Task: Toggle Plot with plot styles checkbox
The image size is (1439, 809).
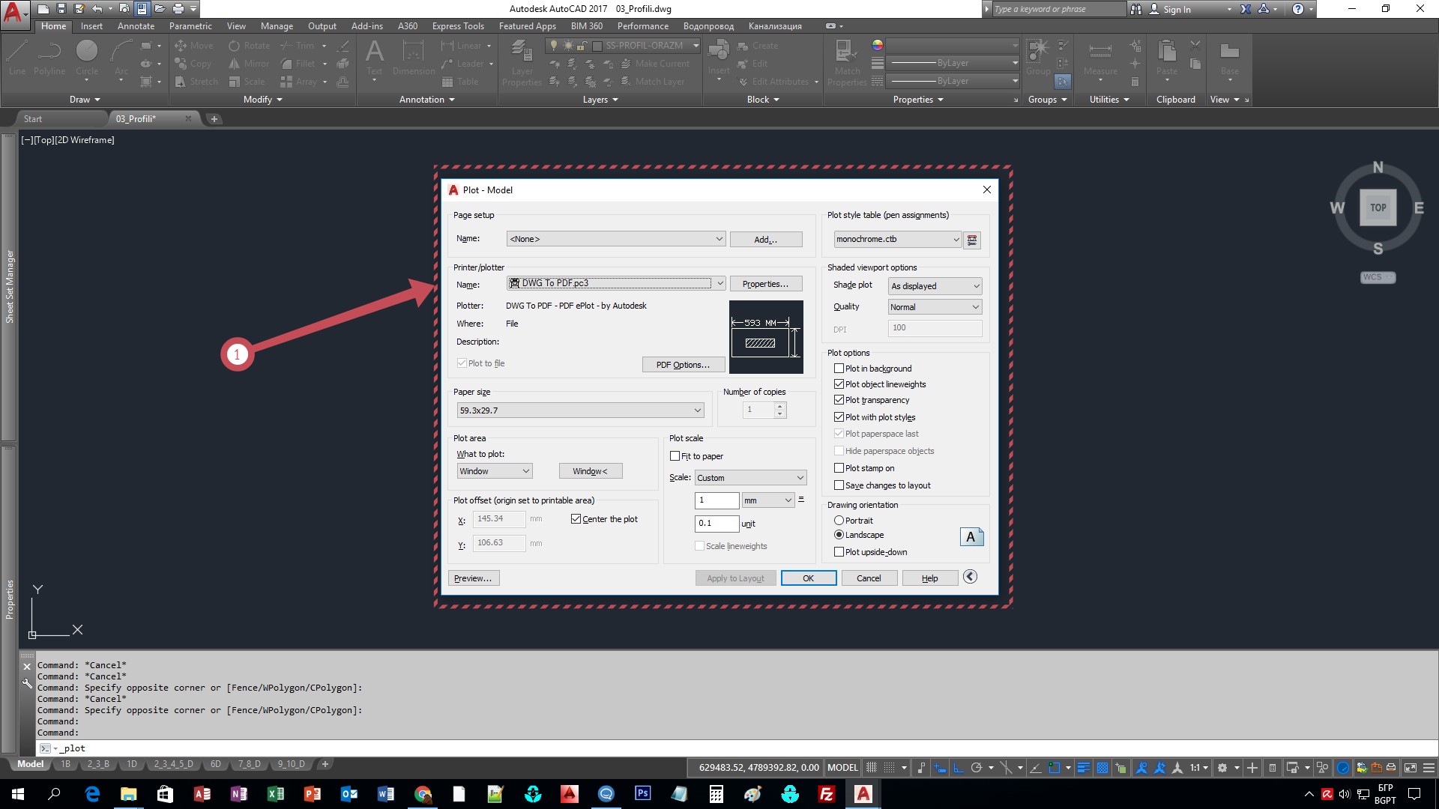Action: [x=839, y=417]
